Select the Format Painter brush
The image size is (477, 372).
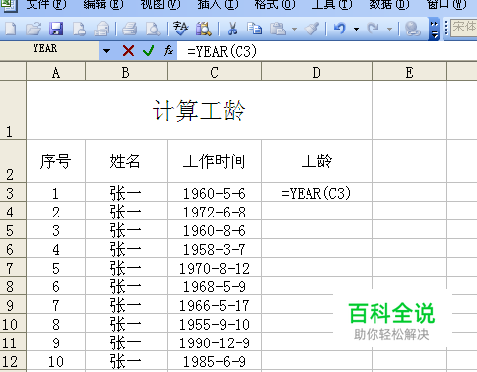311,29
